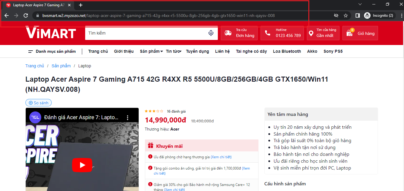Open Loa Bluetooth category
Screen dimensions: 404x191
click(x=287, y=51)
